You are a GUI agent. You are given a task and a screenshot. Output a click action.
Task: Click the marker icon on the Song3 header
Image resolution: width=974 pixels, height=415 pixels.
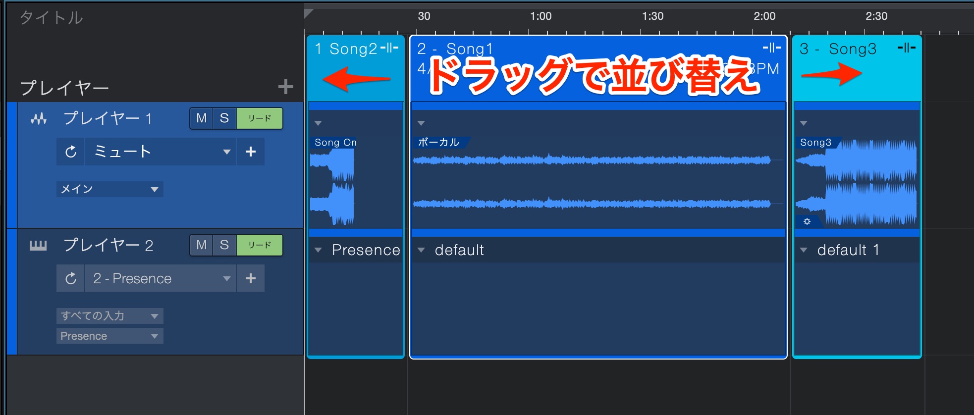(x=907, y=48)
